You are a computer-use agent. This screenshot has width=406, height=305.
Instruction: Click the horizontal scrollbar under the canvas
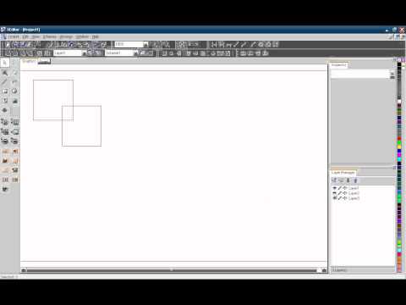(x=172, y=270)
